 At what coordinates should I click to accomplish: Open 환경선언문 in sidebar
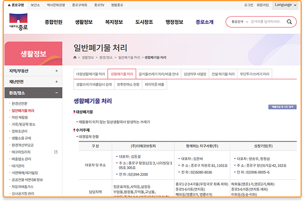(19, 104)
